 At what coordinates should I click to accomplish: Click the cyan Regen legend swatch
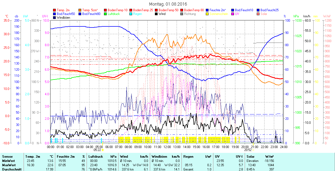(x=131, y=14)
